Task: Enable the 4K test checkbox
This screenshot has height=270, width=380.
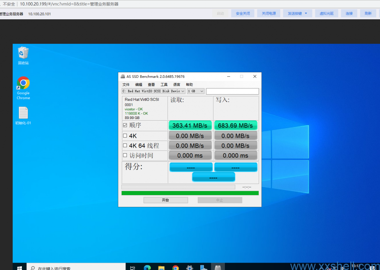Action: pyautogui.click(x=125, y=136)
